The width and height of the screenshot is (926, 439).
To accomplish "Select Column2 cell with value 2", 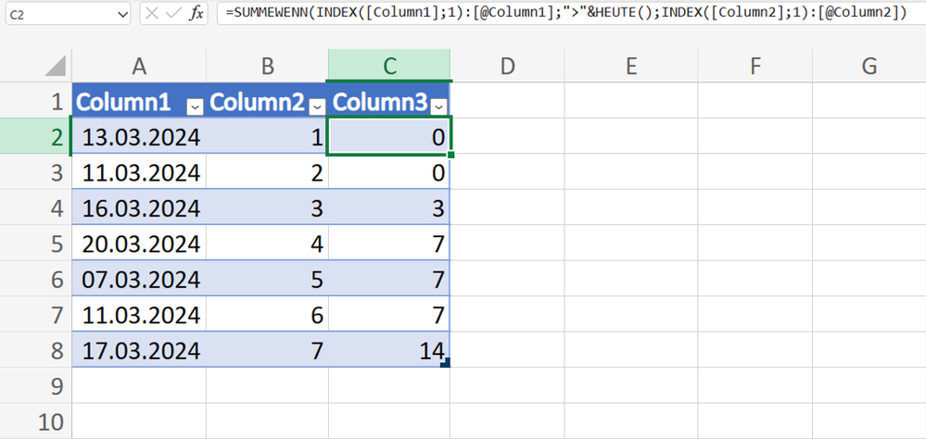I will tap(268, 172).
